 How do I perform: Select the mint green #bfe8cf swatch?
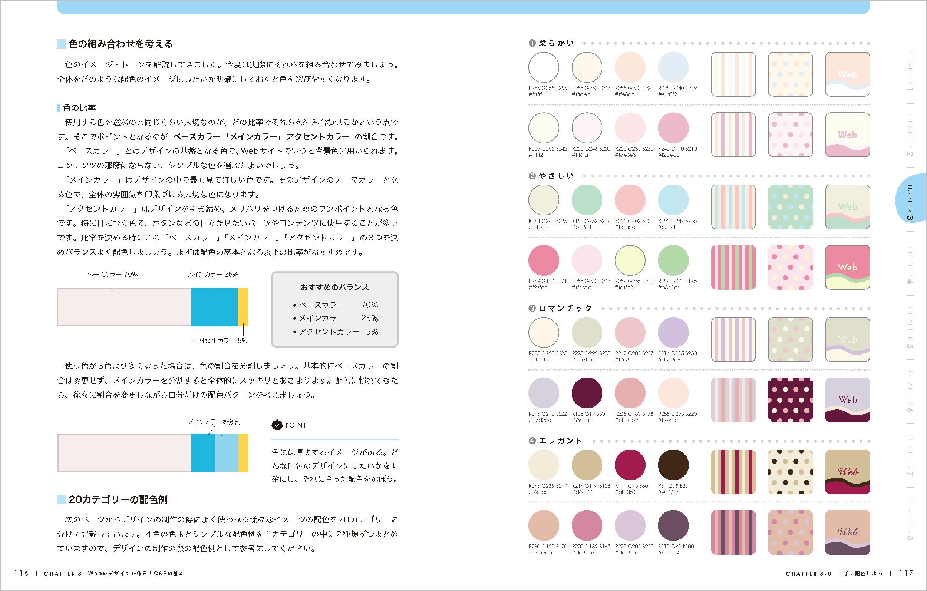(x=587, y=200)
